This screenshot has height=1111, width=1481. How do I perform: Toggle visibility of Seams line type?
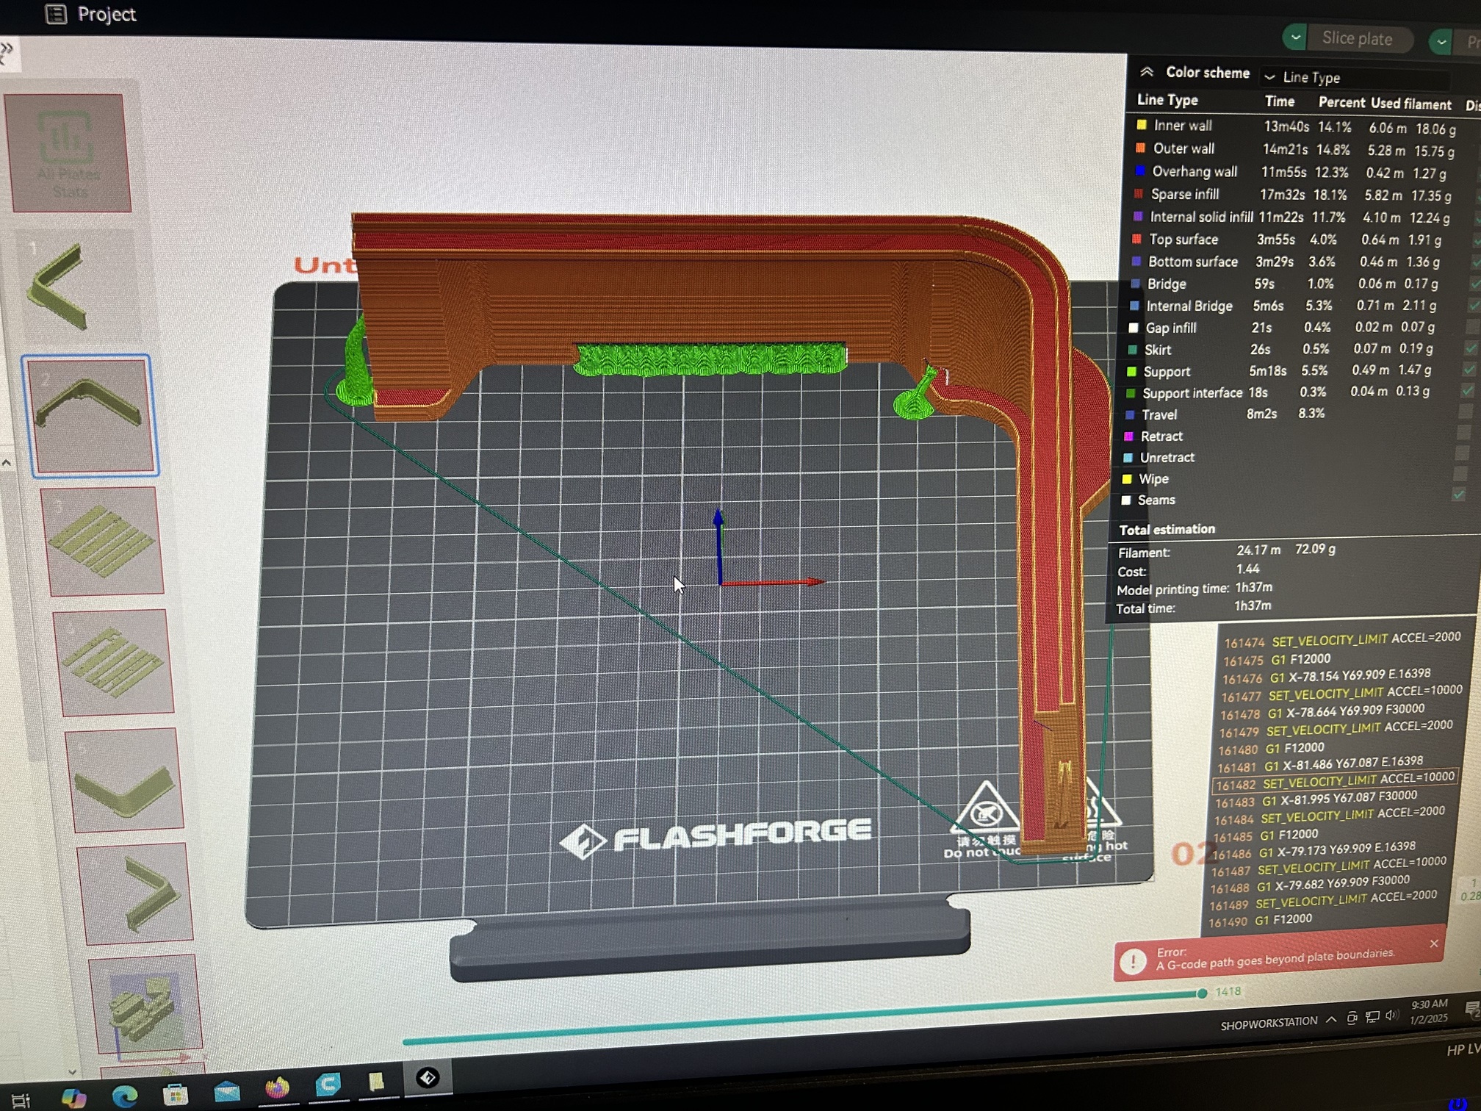[1459, 495]
